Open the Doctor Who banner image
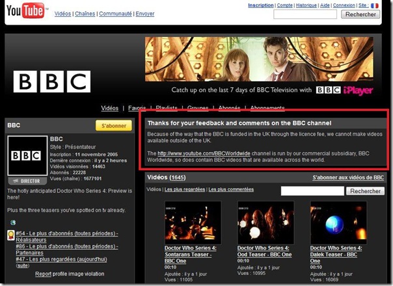Viewport: 393px width, 286px height. tap(259, 59)
